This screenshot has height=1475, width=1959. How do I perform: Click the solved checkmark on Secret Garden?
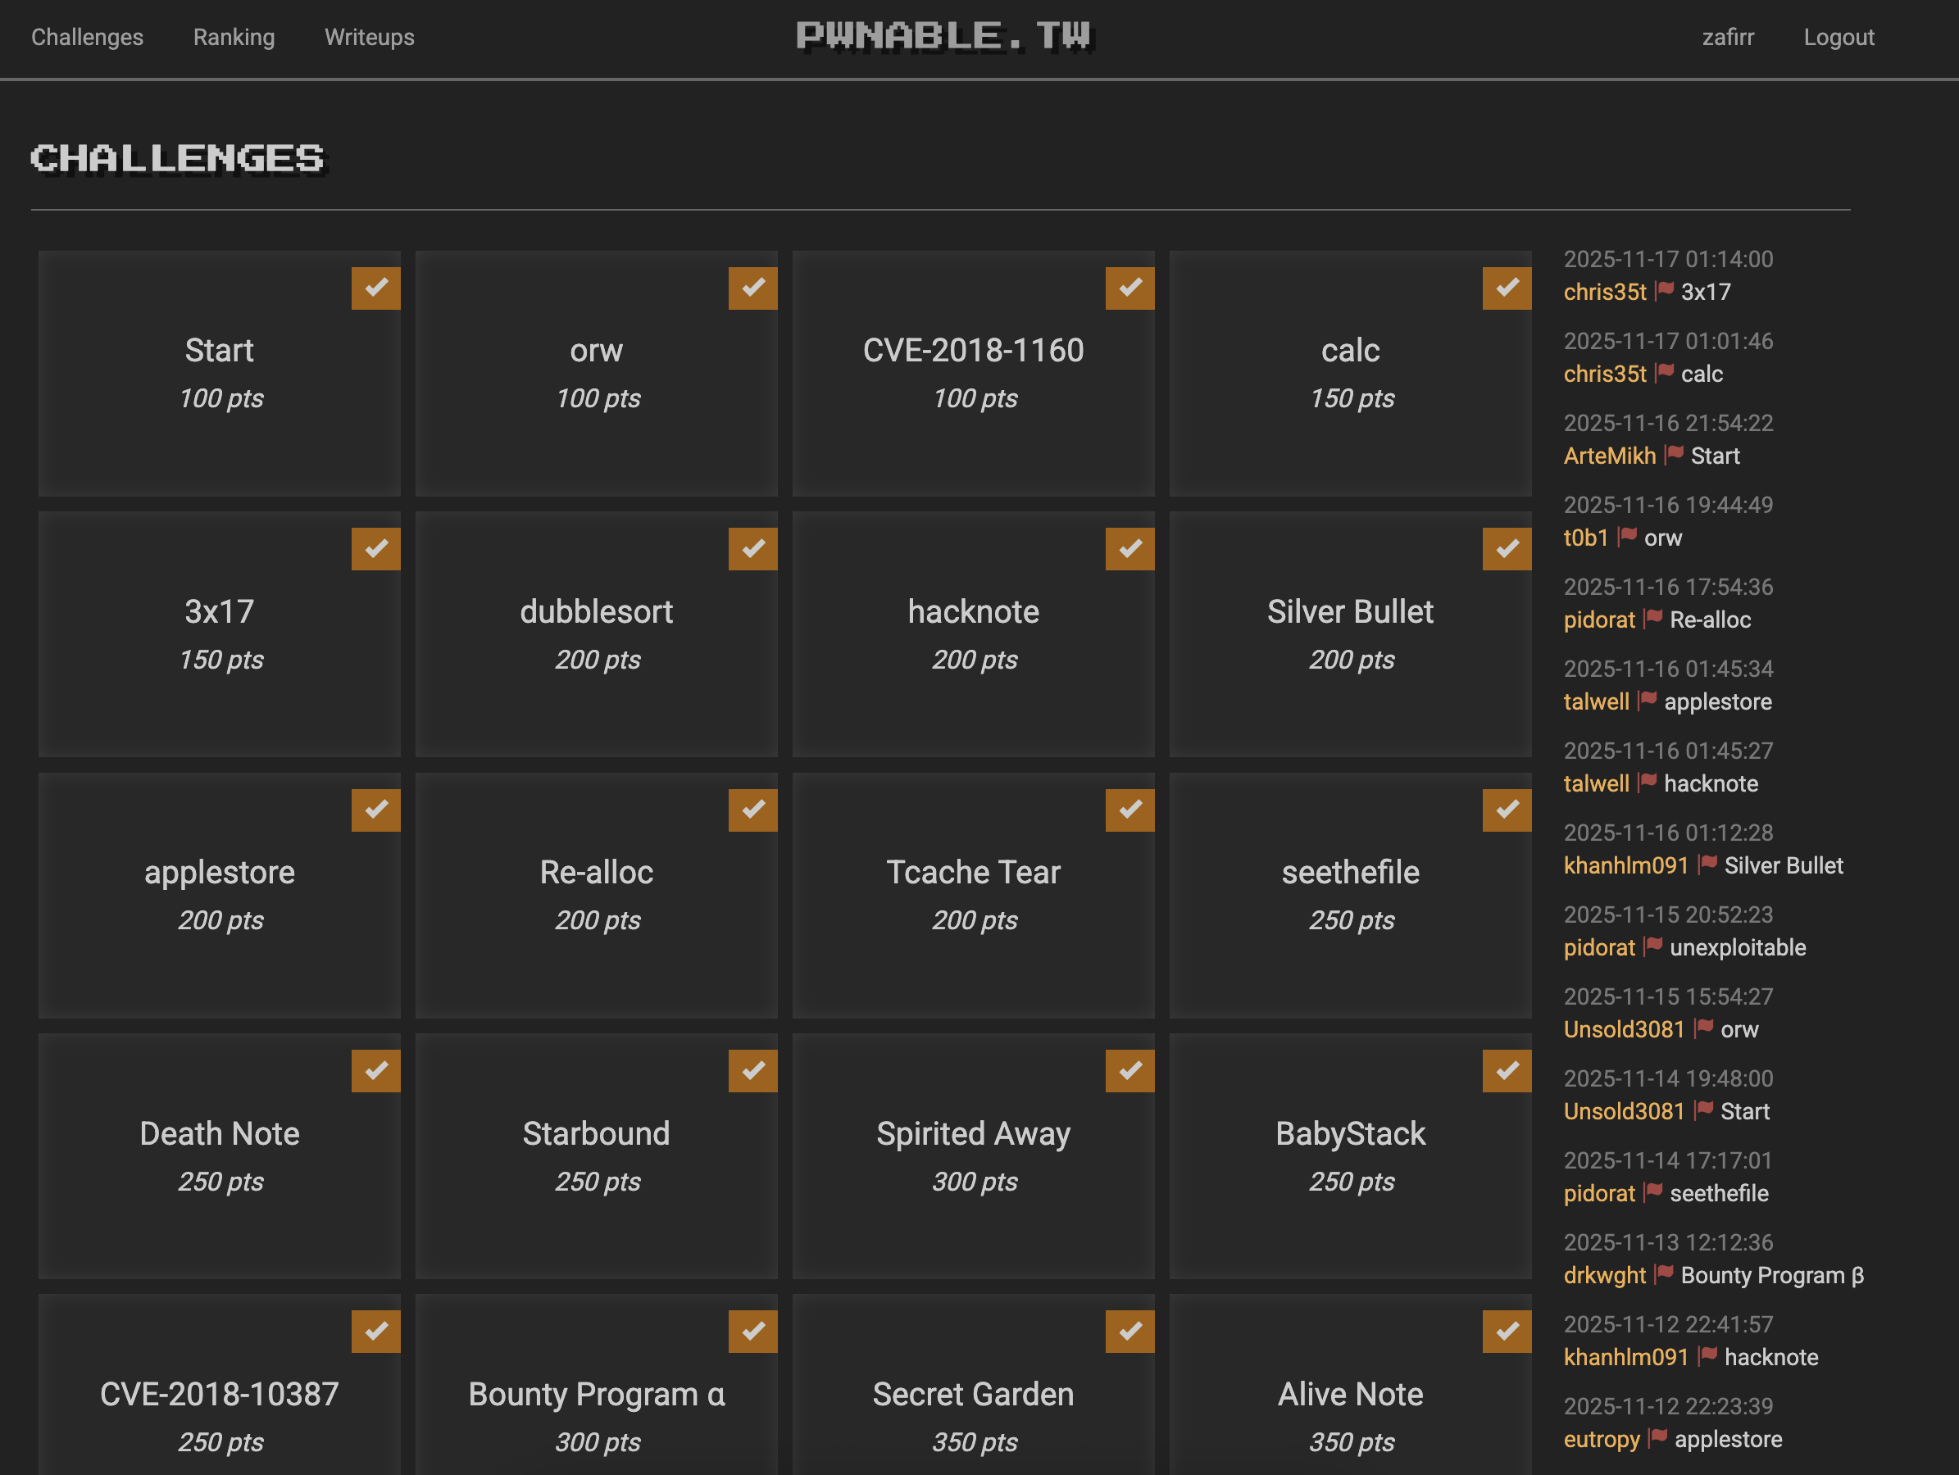[1129, 1332]
